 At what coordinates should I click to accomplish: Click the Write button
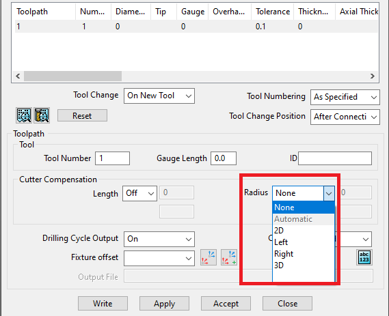point(103,303)
